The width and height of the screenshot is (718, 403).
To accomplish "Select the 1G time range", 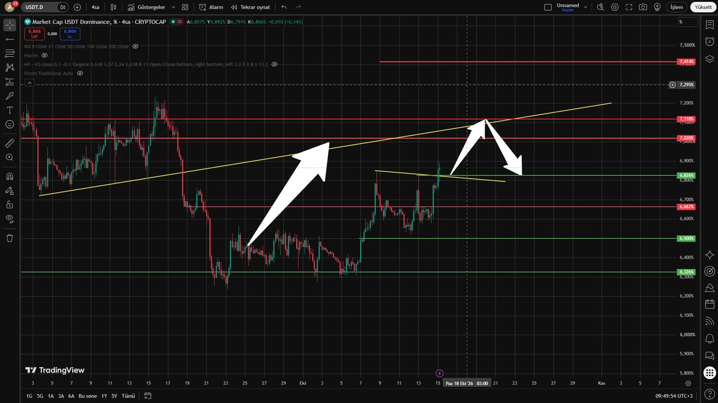I will click(29, 396).
